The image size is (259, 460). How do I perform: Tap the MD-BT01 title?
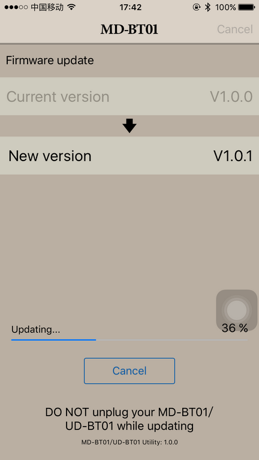click(129, 29)
